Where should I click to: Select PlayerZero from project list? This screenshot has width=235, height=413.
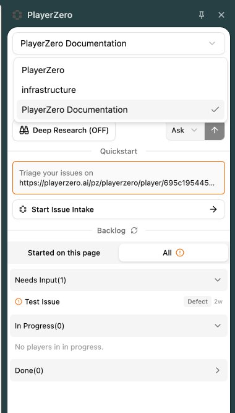[120, 71]
